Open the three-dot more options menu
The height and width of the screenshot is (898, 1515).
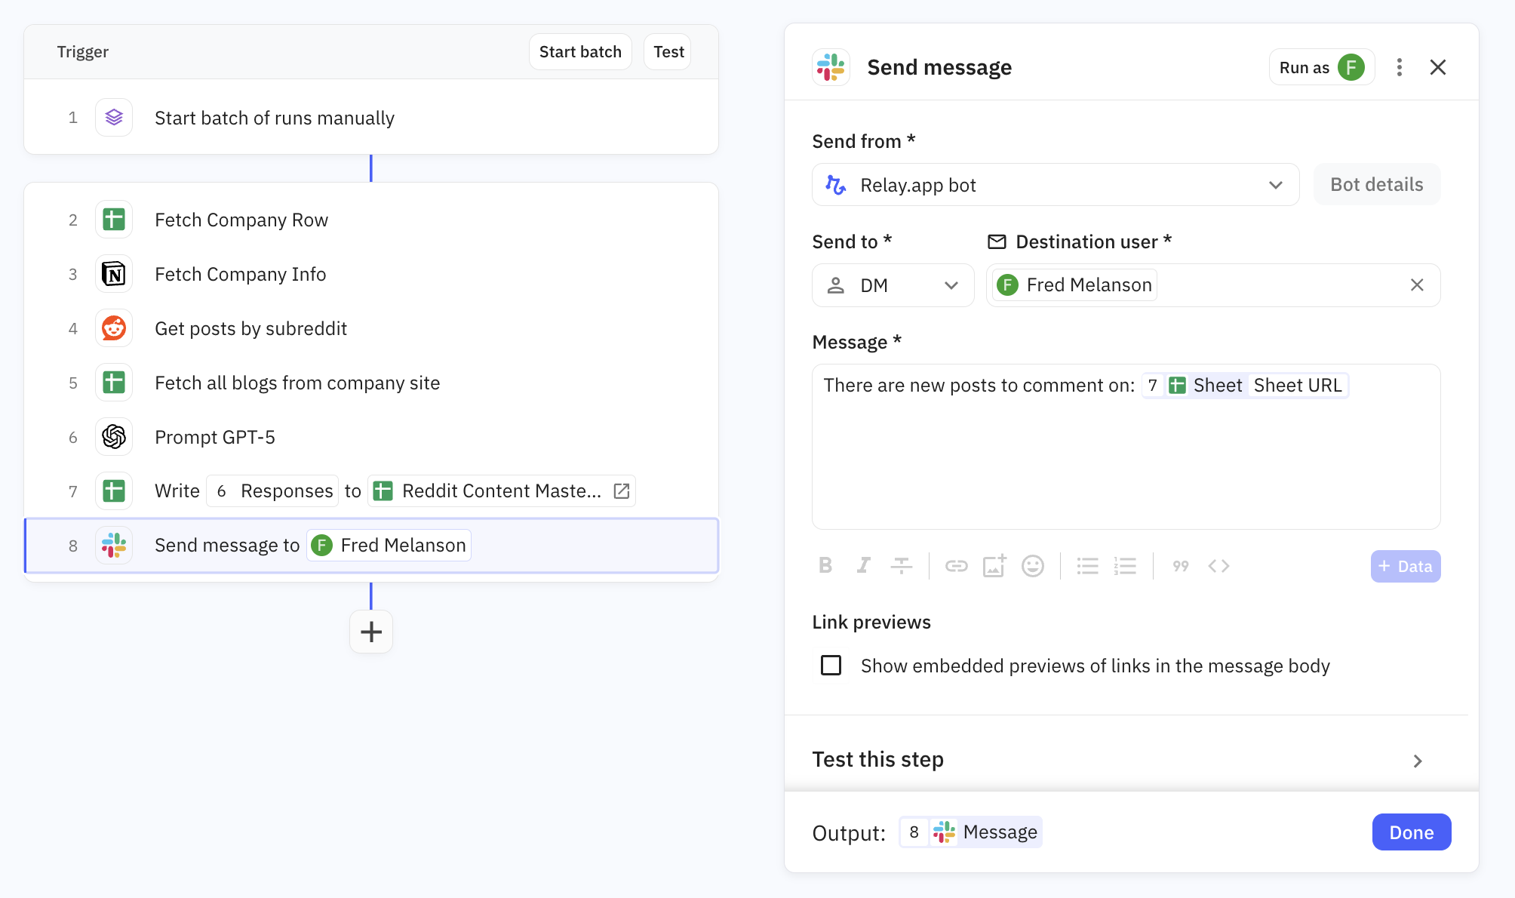(x=1400, y=67)
